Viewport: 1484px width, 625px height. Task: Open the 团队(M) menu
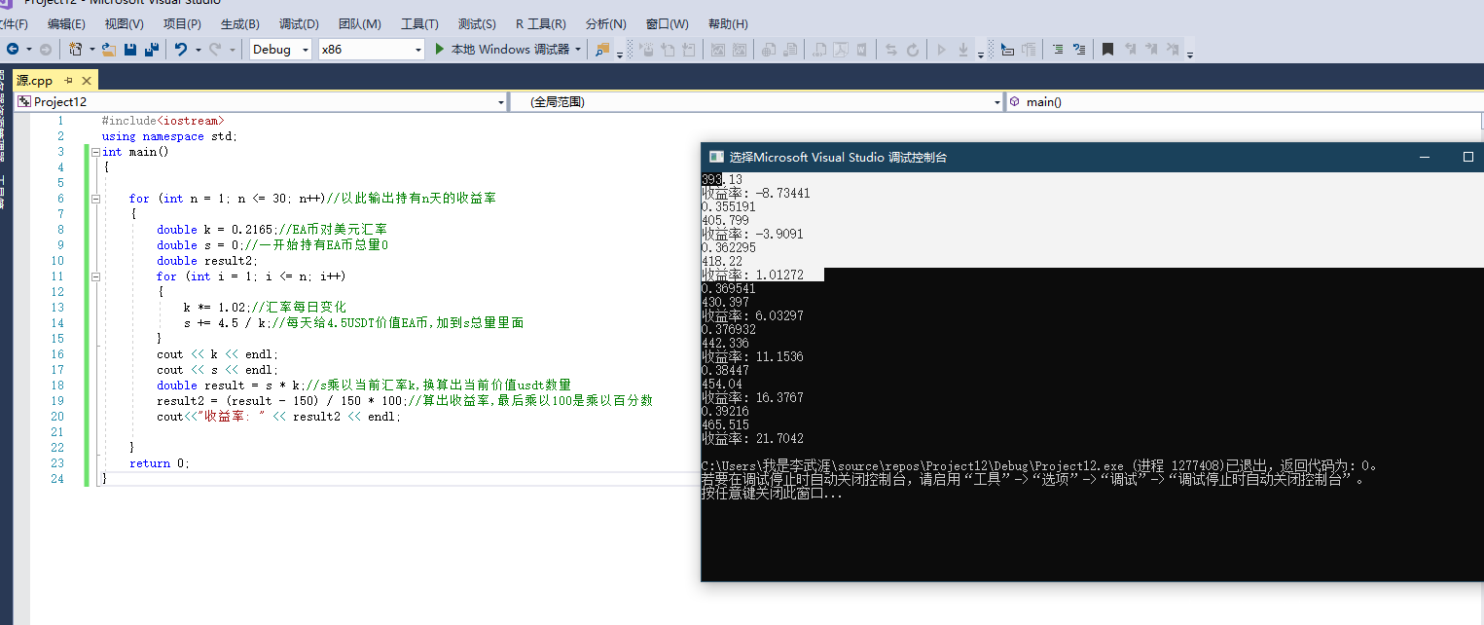360,23
